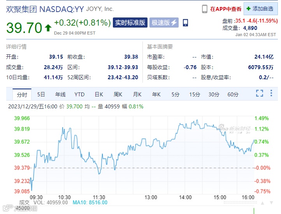
Task: Click the 添加自选 button
Action: point(260,9)
